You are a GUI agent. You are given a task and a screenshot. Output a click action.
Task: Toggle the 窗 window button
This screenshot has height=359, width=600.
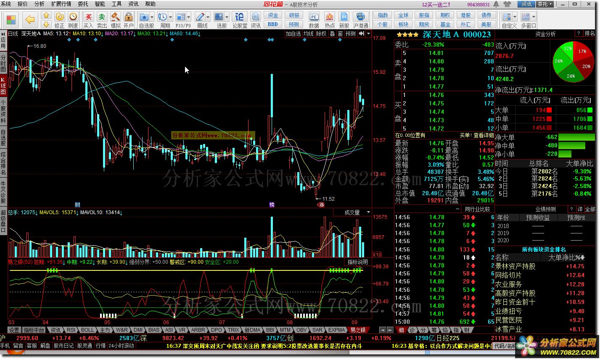point(340,34)
